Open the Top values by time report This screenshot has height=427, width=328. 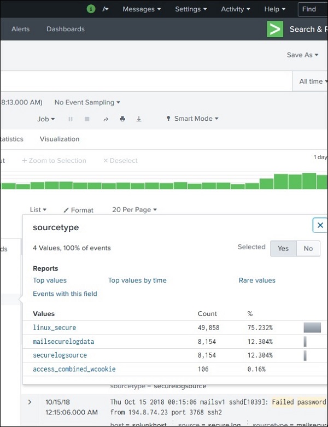(137, 280)
